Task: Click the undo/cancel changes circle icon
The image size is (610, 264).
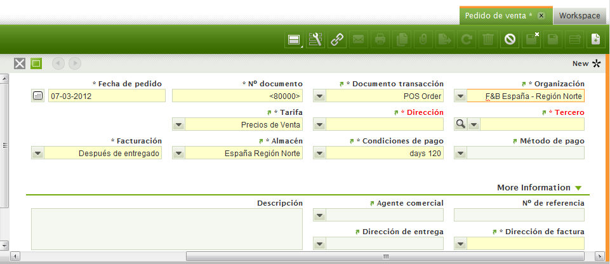Action: [510, 39]
